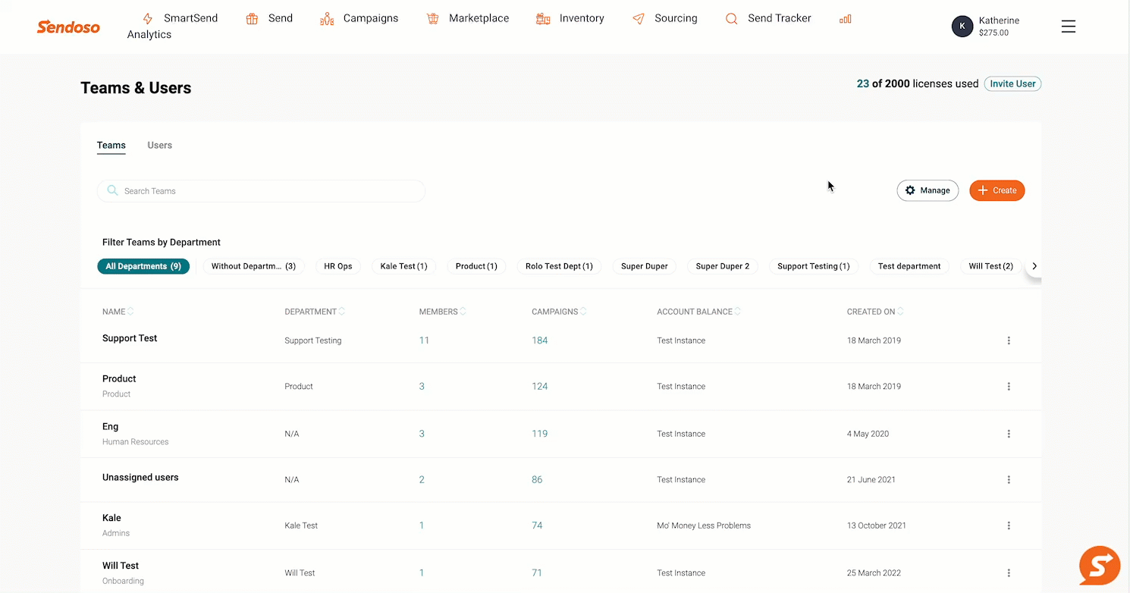The height and width of the screenshot is (593, 1130).
Task: Open the 184 campaigns link
Action: (x=540, y=340)
